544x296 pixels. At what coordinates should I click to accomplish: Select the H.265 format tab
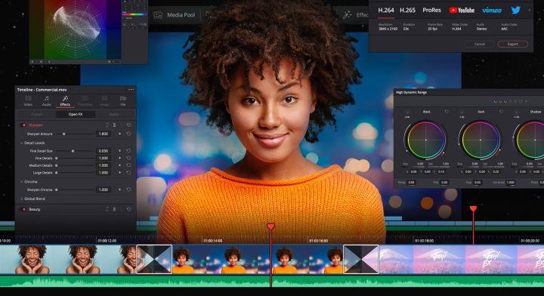tap(407, 11)
